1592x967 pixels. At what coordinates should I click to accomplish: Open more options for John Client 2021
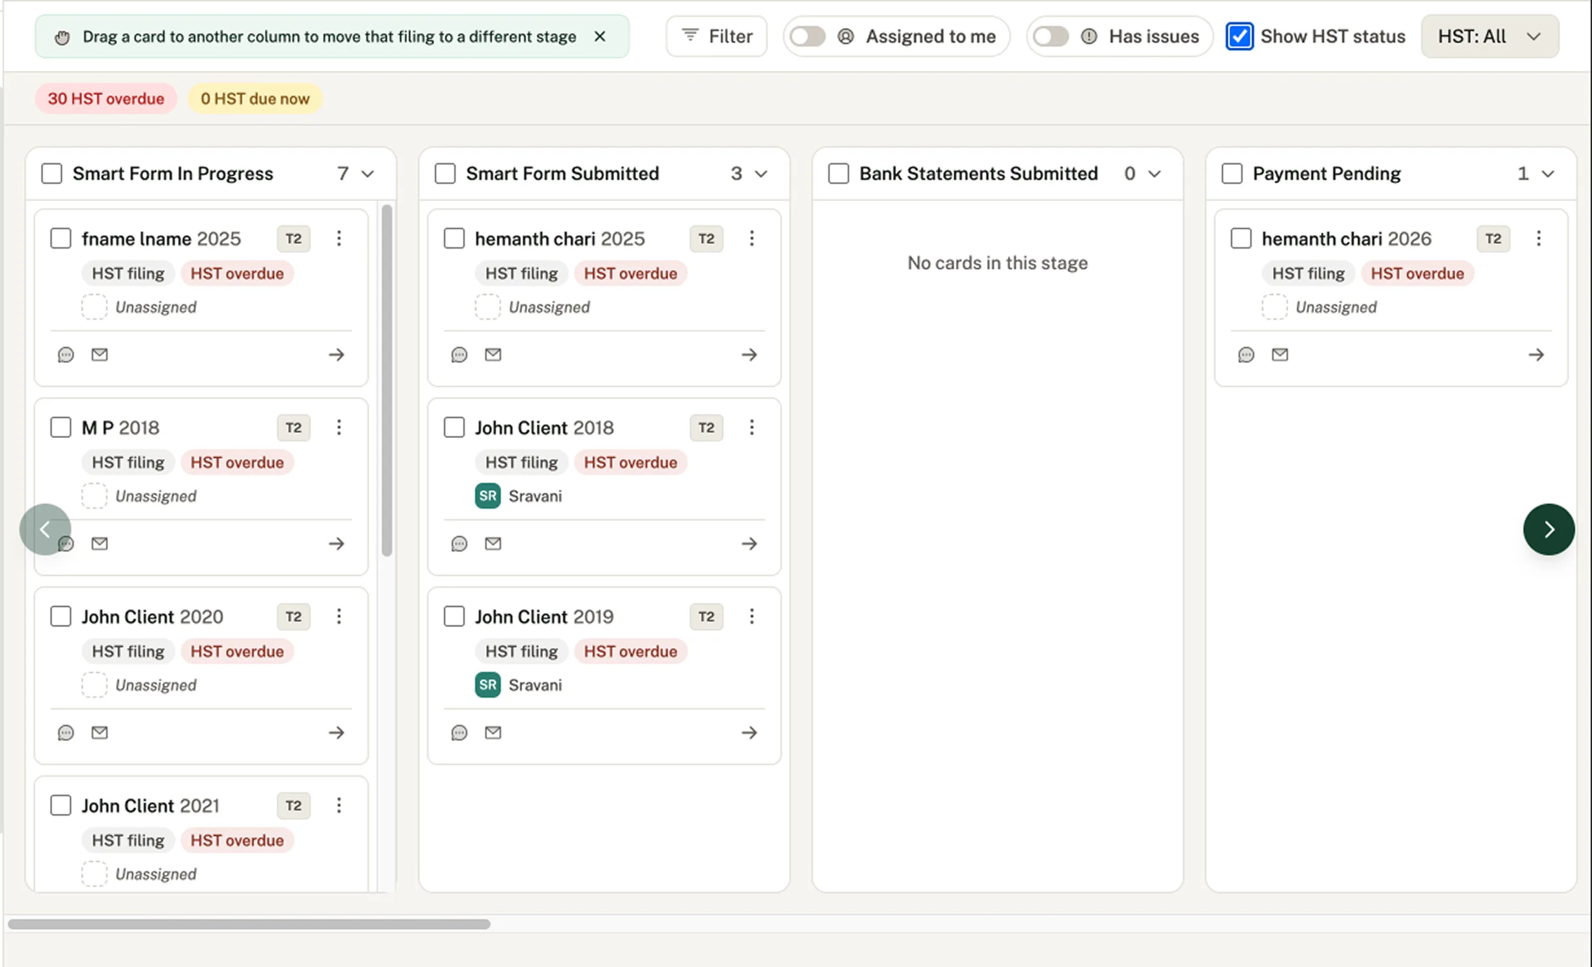(x=339, y=805)
